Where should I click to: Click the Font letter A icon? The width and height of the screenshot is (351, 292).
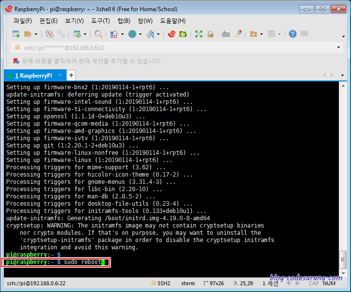[150, 34]
